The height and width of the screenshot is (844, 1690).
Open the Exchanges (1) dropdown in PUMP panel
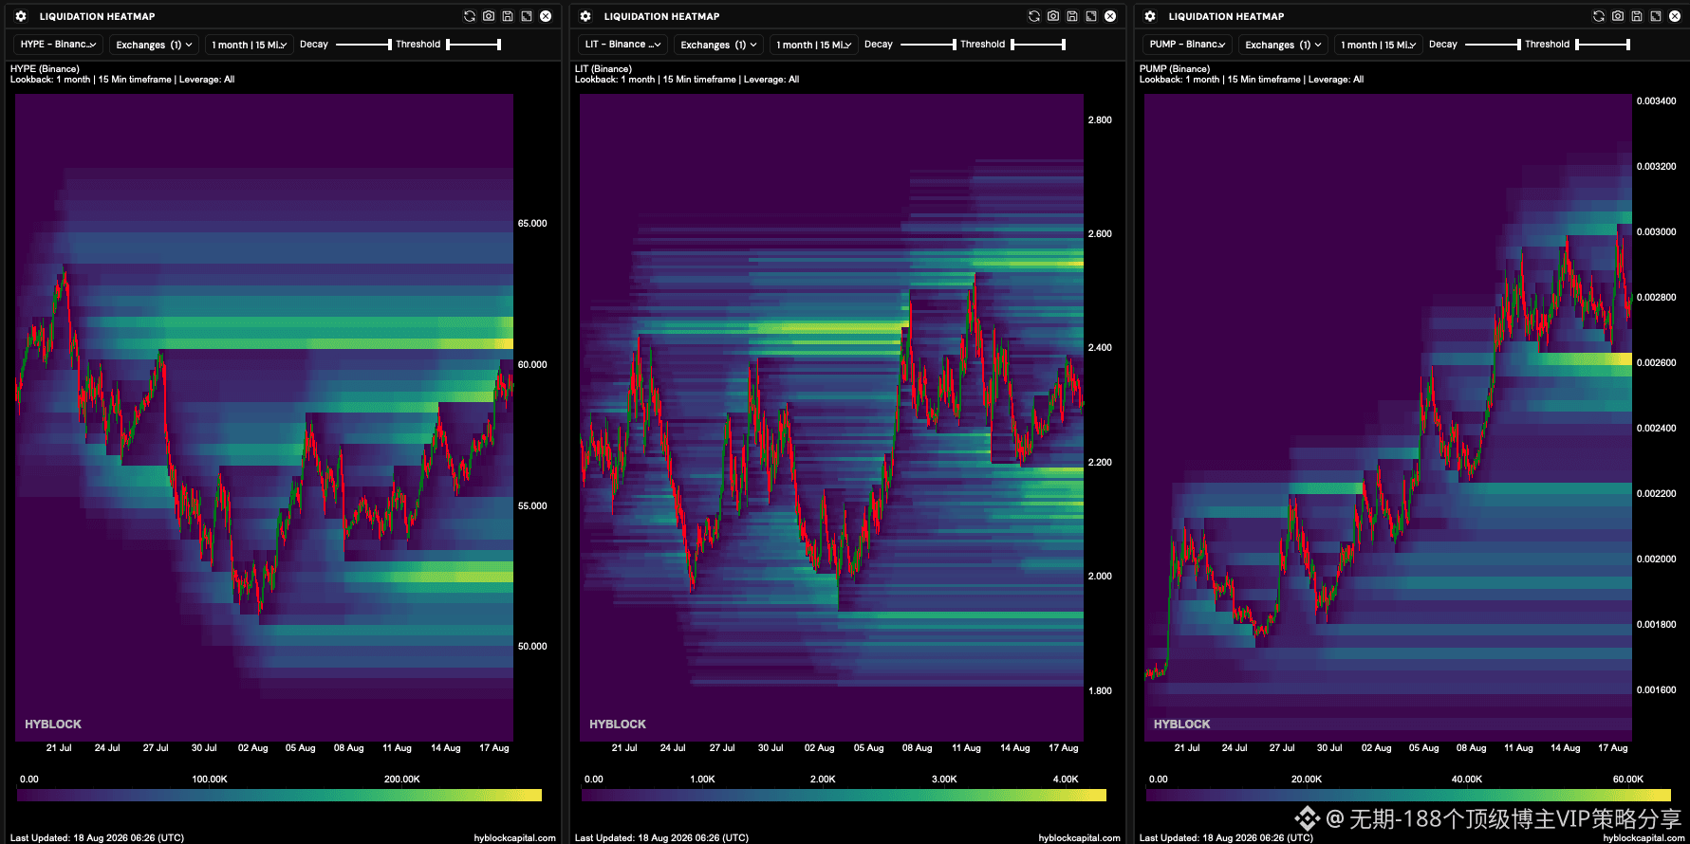pyautogui.click(x=1283, y=45)
